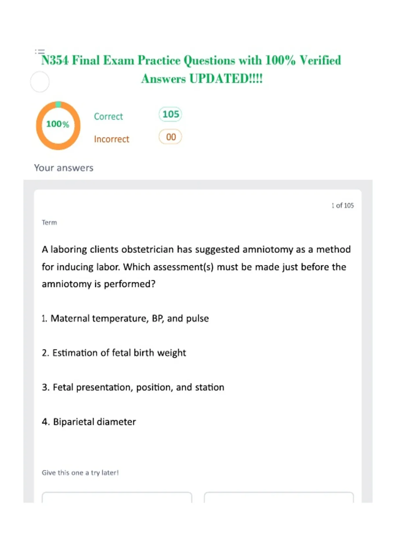This screenshot has width=395, height=560.
Task: Select the amniotomy question text
Action: 196,266
